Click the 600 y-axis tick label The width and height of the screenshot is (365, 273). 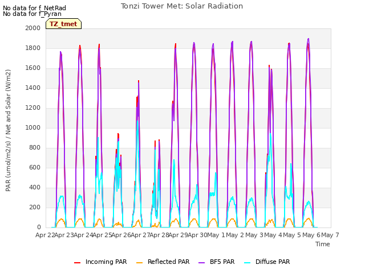click(x=35, y=167)
